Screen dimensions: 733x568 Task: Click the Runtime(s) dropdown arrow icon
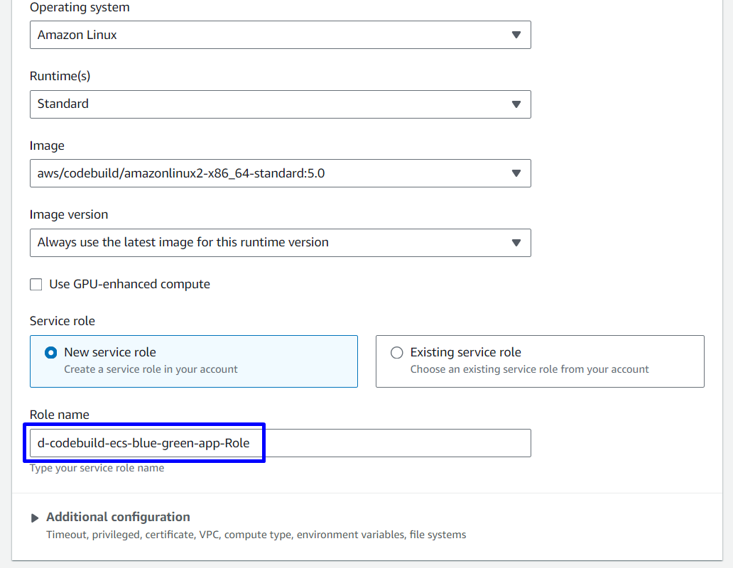pyautogui.click(x=516, y=104)
